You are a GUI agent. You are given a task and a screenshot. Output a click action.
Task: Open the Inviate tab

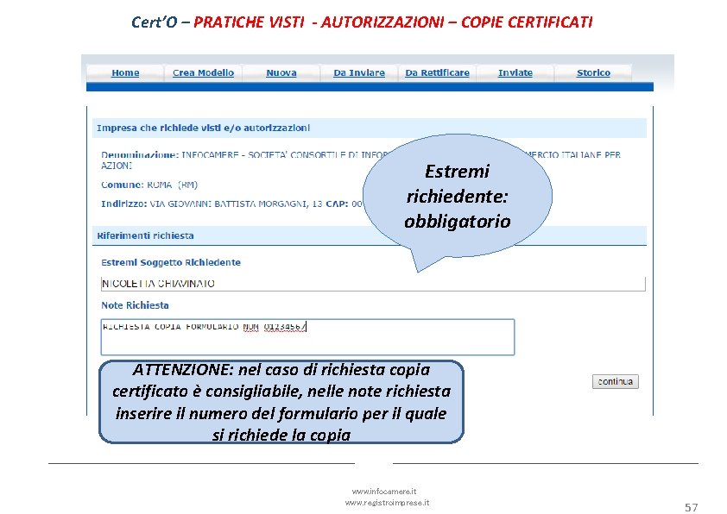515,72
